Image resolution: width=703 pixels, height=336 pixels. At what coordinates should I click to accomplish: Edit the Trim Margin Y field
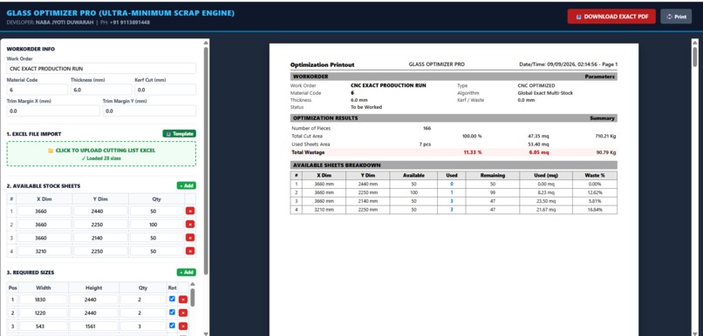tap(149, 111)
